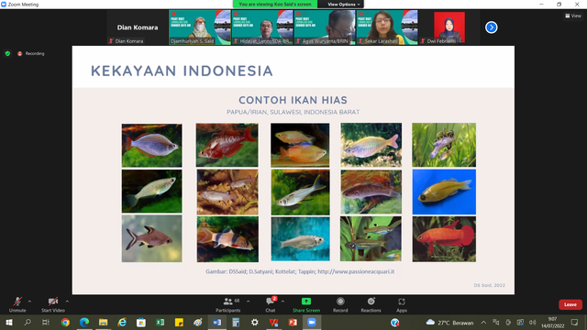Open Microsoft Edge from taskbar
587x330 pixels.
(x=84, y=322)
